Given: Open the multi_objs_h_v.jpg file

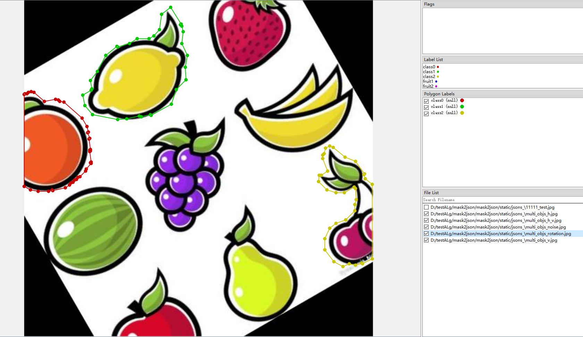Looking at the screenshot, I should point(496,221).
